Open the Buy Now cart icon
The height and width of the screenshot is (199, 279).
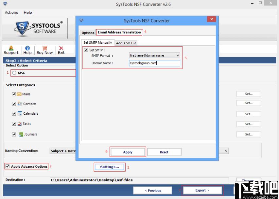pos(45,48)
